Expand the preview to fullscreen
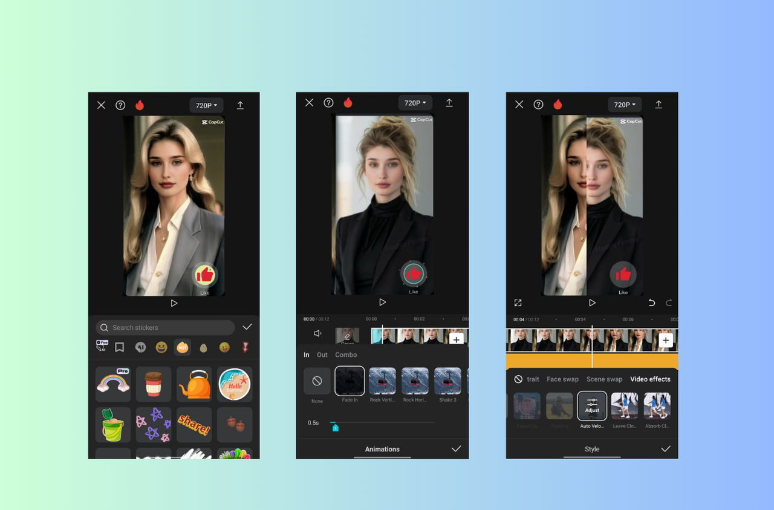 pos(518,302)
